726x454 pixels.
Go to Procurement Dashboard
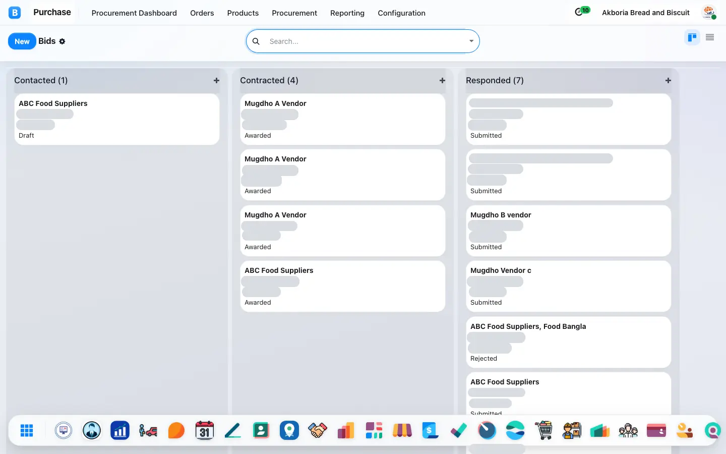[x=134, y=13]
